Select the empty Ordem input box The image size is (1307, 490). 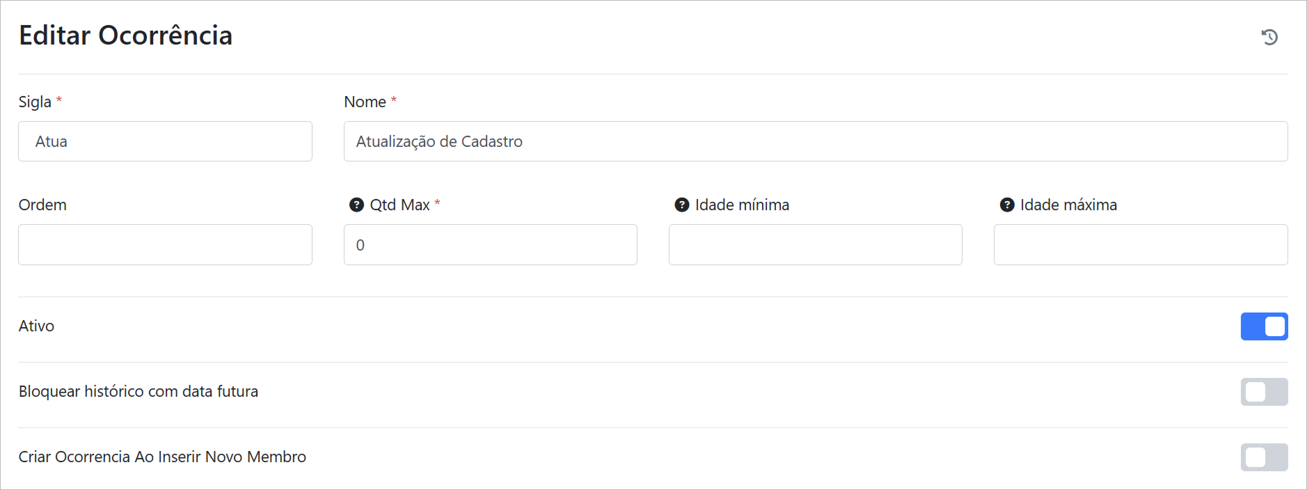[165, 244]
